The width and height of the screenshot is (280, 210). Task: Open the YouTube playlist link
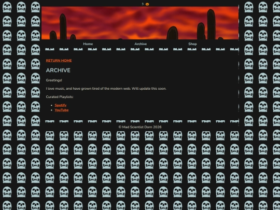[x=62, y=110]
